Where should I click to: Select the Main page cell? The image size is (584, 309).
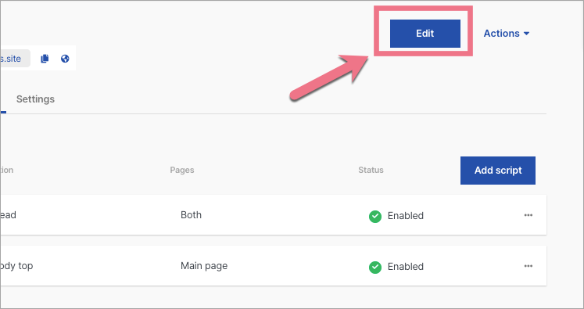(x=204, y=266)
